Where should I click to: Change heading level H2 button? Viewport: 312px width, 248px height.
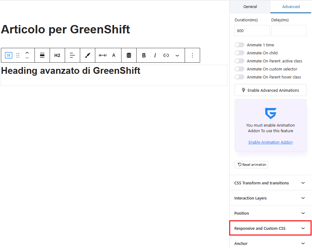point(57,55)
